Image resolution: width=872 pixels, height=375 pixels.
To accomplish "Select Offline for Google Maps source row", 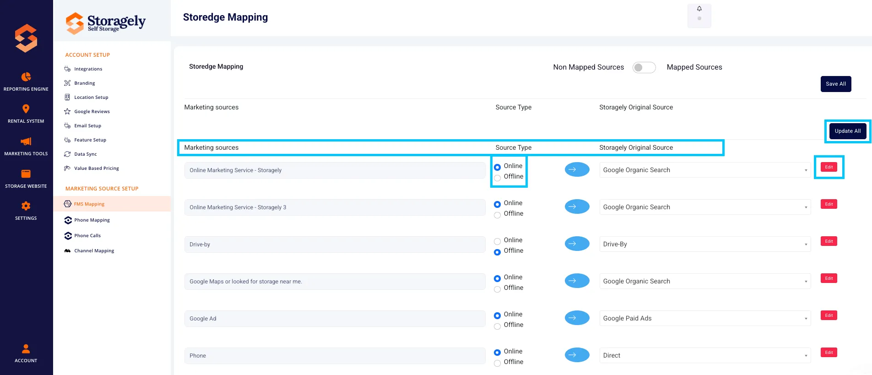I will click(x=497, y=289).
